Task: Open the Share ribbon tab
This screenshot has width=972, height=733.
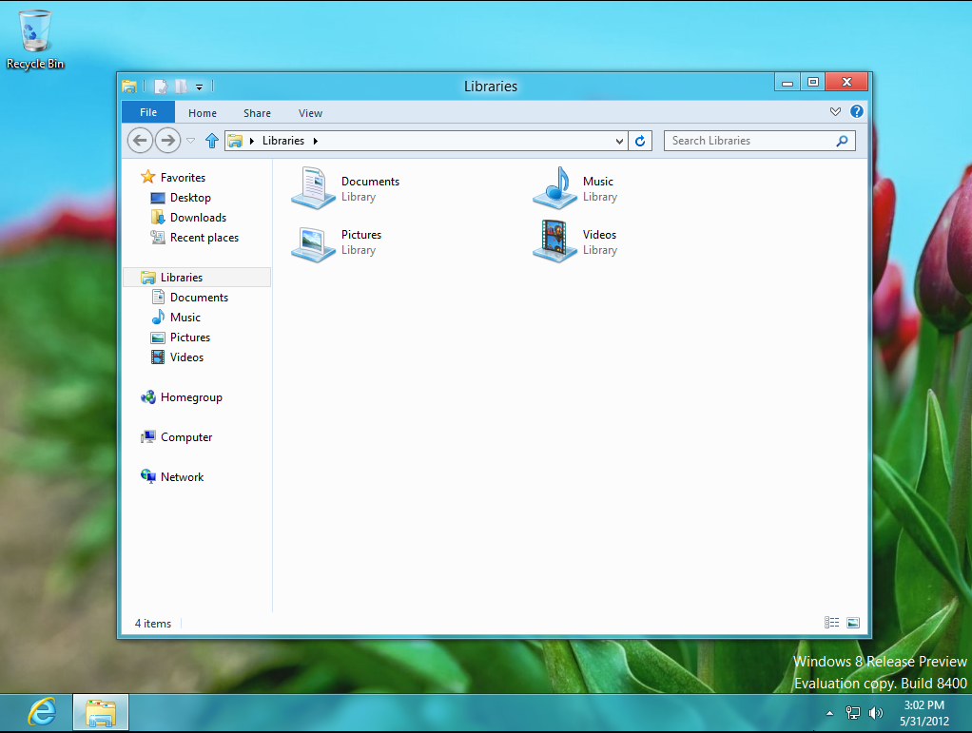Action: (257, 112)
